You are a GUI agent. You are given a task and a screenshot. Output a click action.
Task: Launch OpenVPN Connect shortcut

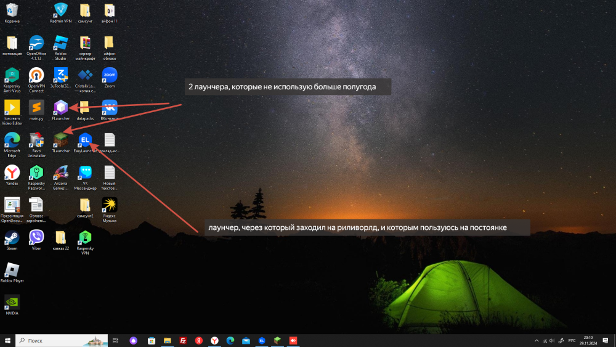(36, 80)
